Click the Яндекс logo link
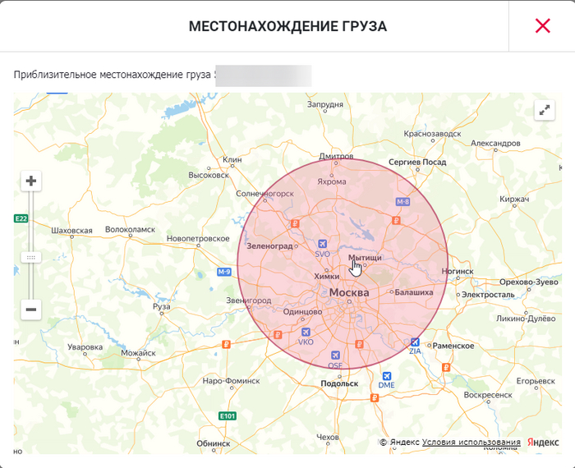 click(543, 443)
